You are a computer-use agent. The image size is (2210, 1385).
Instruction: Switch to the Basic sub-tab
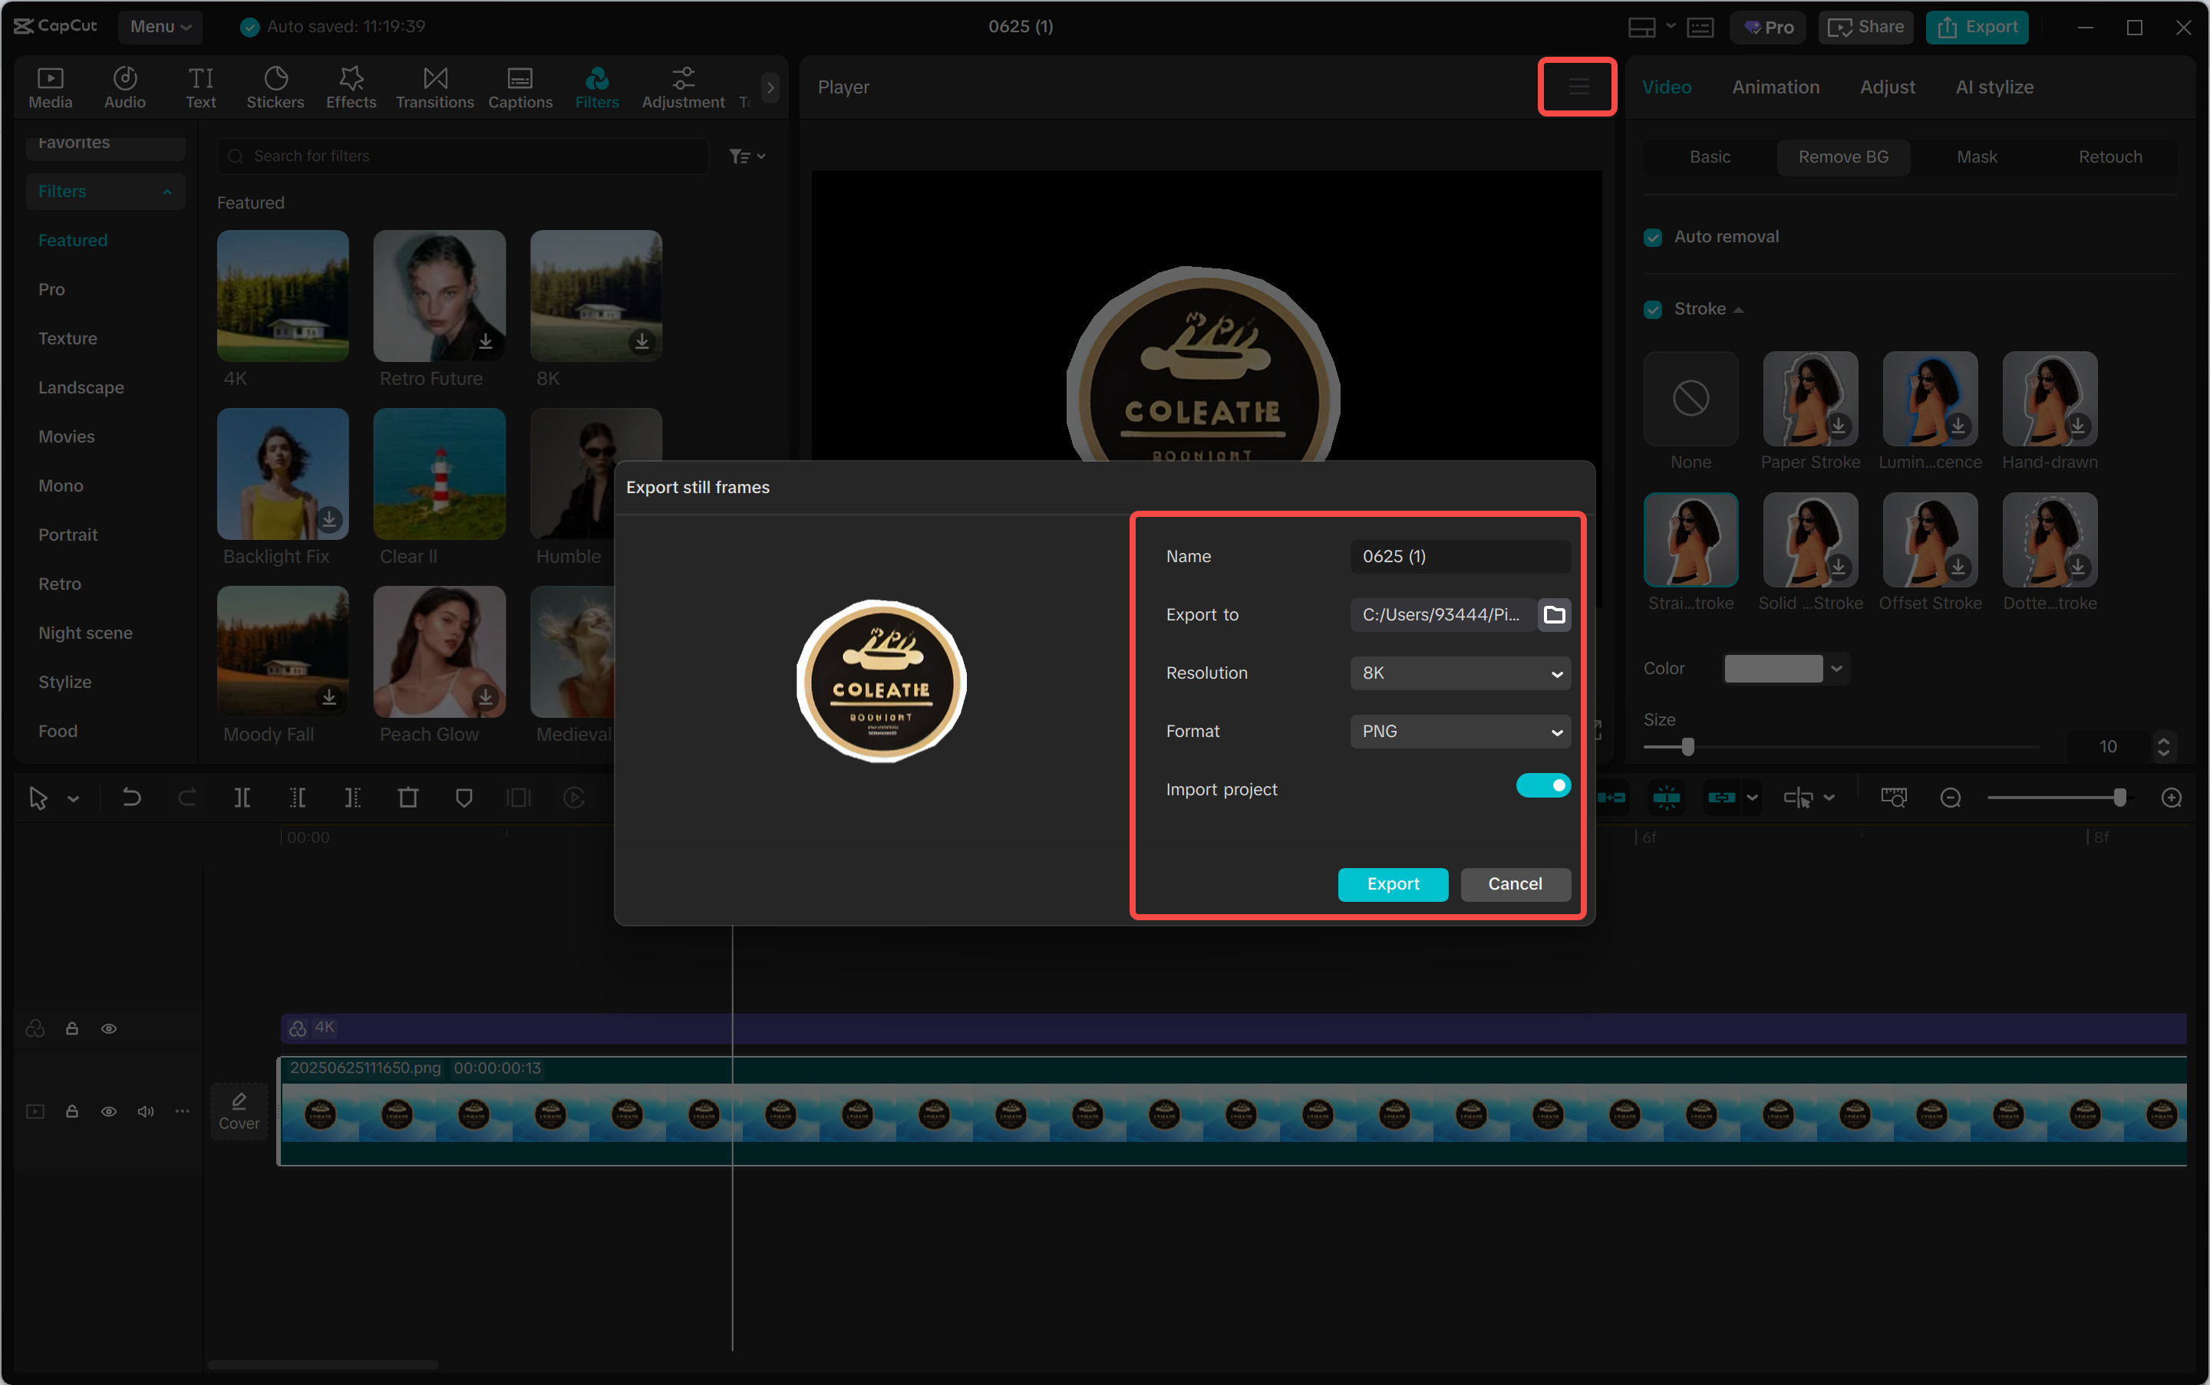coord(1710,156)
